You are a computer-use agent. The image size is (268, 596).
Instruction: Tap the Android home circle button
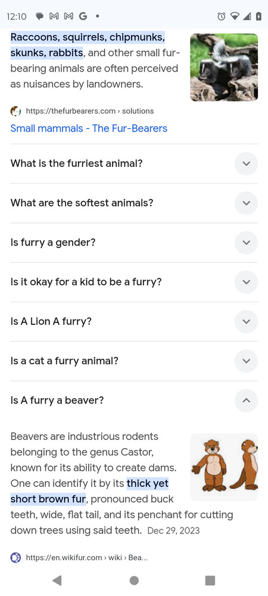pos(134,580)
